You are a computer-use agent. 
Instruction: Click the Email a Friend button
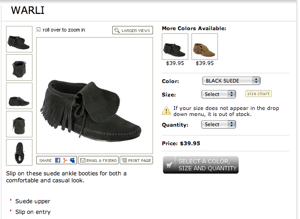[x=98, y=161]
